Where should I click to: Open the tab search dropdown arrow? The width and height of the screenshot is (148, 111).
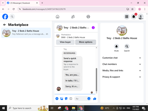coord(3,3)
